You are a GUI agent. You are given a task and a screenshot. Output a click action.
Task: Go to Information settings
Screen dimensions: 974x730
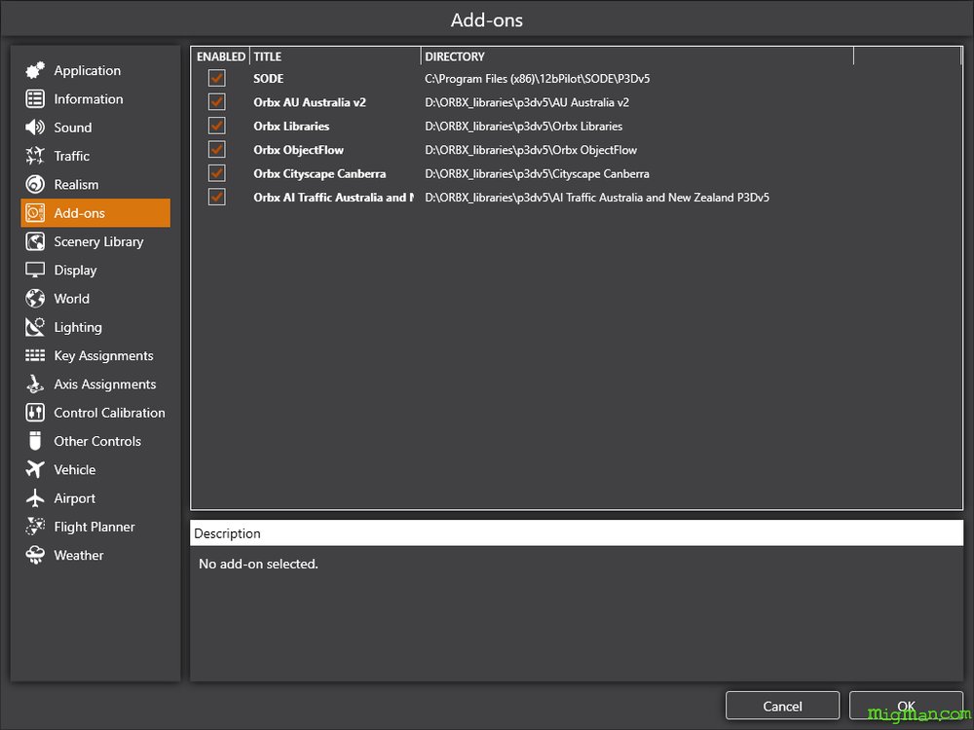click(x=95, y=98)
